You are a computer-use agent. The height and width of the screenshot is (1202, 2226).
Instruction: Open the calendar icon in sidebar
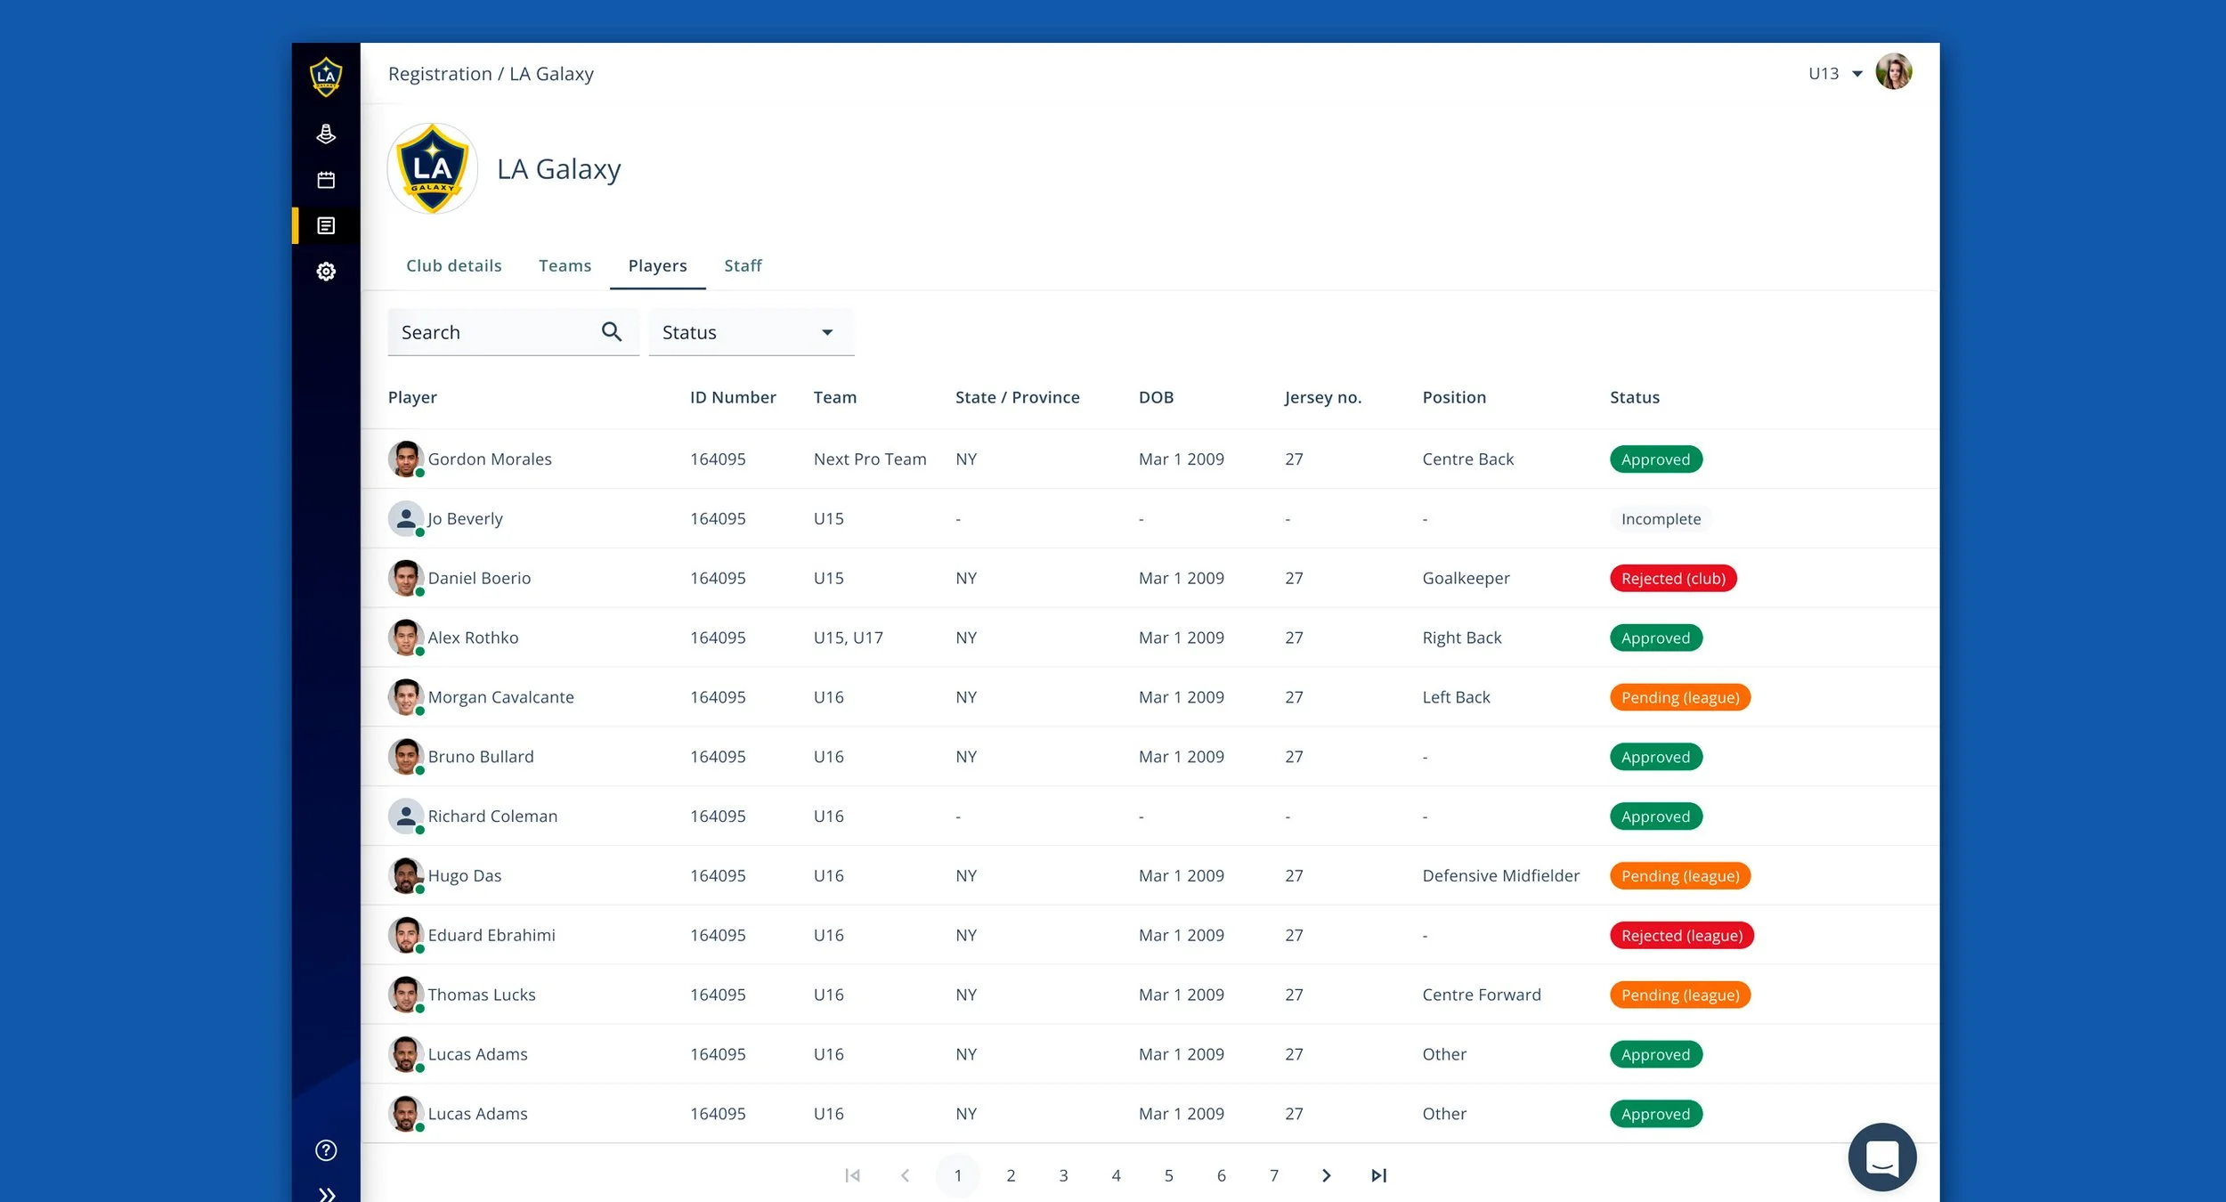[326, 180]
